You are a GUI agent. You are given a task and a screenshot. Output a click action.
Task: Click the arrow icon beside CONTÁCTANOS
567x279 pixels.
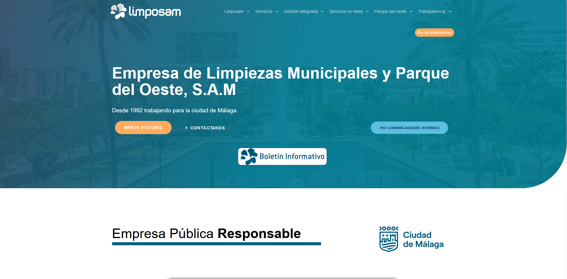(x=186, y=128)
